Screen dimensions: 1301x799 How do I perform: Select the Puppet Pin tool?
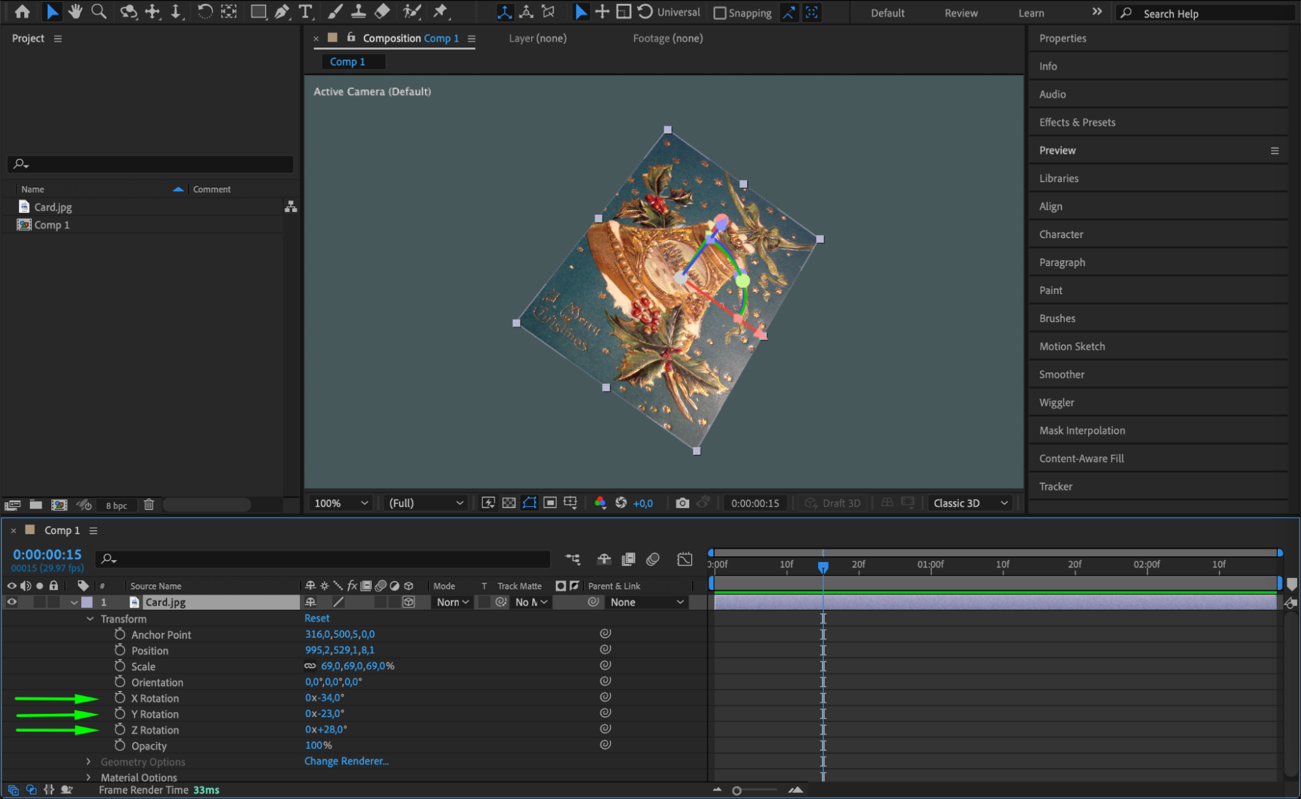tap(441, 11)
